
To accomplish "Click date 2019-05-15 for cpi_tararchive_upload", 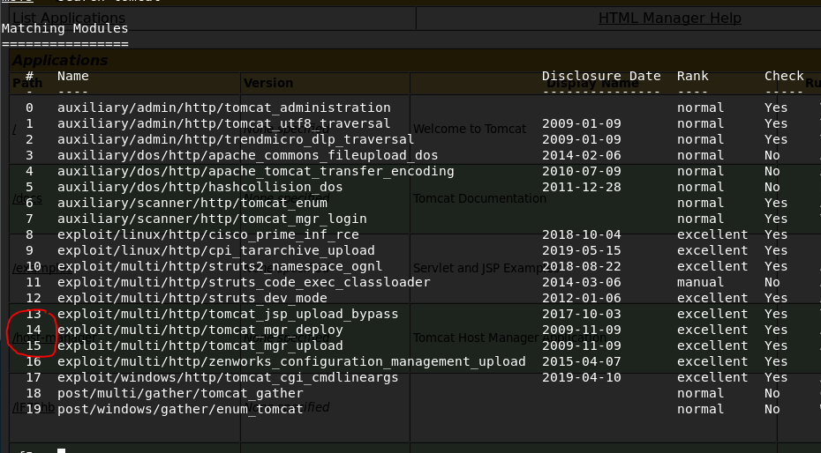I will click(581, 250).
